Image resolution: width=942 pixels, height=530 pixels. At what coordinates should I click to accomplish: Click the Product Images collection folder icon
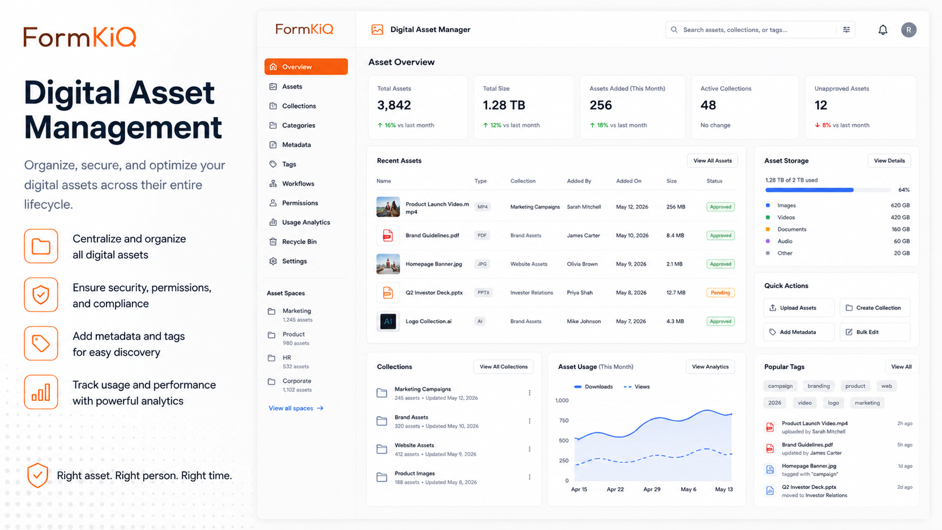click(x=382, y=477)
